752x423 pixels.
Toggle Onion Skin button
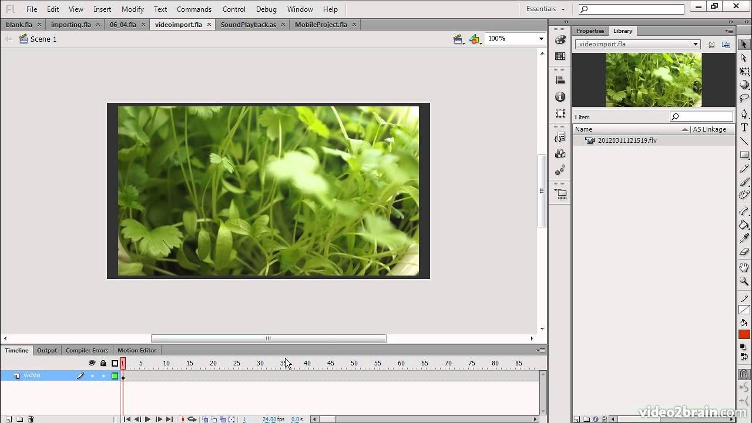pyautogui.click(x=205, y=419)
